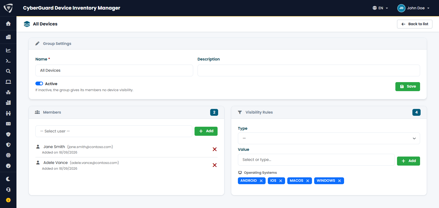Click the Members count badge 2
This screenshot has height=208, width=439.
(214, 112)
